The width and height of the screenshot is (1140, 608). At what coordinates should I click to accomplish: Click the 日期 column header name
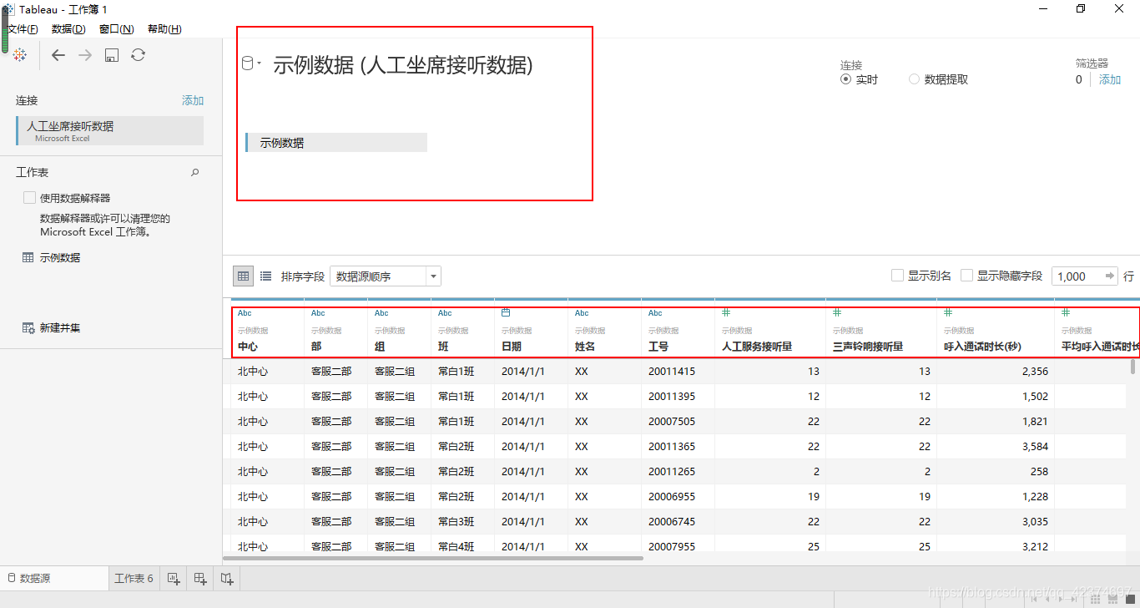512,346
